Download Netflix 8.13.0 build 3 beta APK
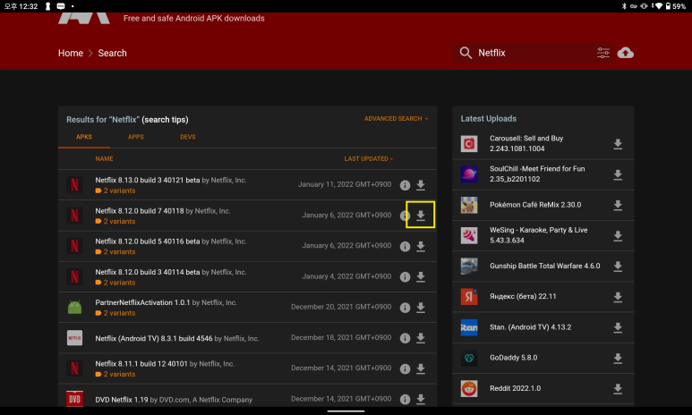The height and width of the screenshot is (415, 692). [421, 185]
